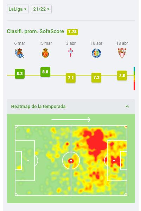Click the attack direction arrow above pitch
Screen dimensions: 141x211
[71, 120]
